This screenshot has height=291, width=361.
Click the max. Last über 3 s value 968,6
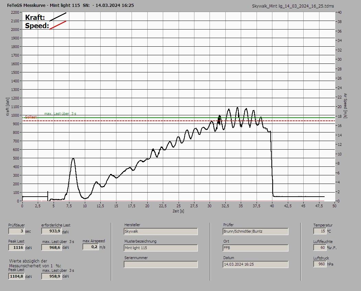coord(51,247)
